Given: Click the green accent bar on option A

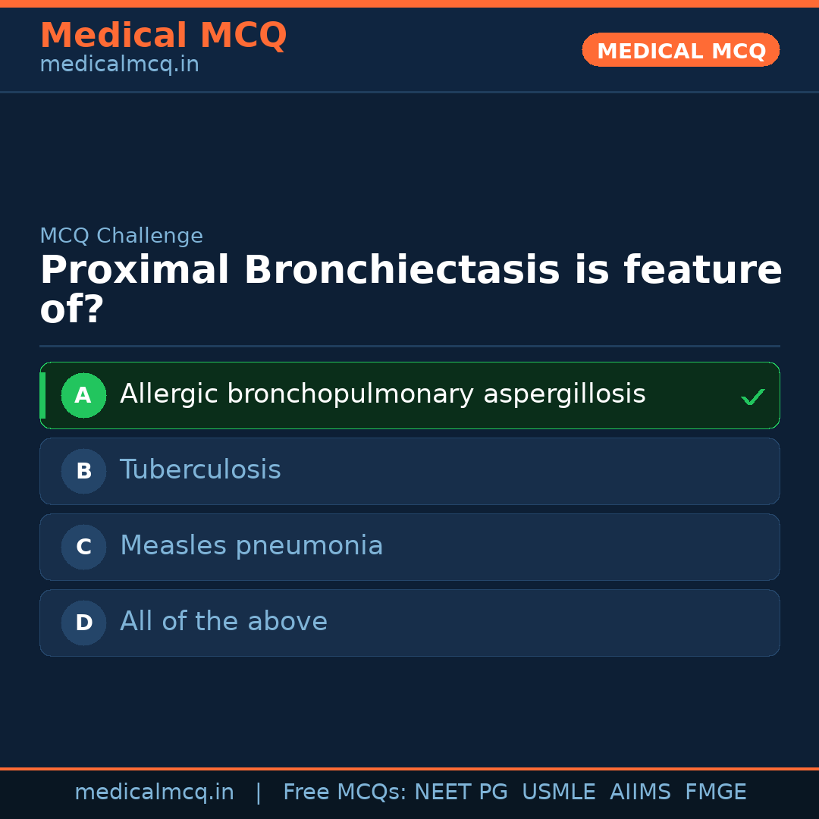Looking at the screenshot, I should [42, 395].
